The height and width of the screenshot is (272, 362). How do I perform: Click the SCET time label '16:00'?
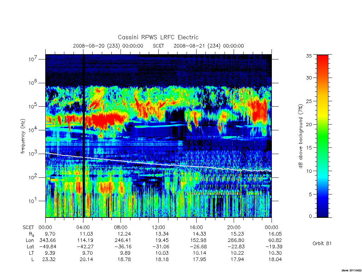coord(196,227)
